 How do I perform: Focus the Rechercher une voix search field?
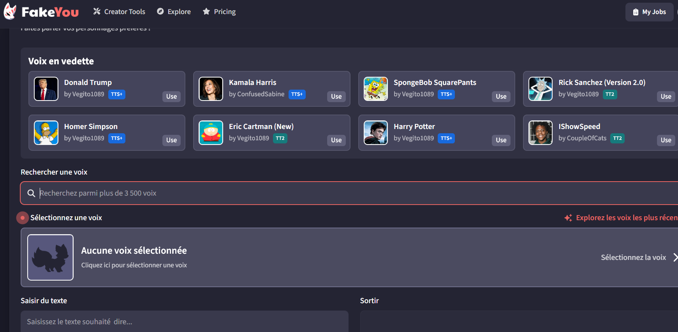tap(349, 193)
